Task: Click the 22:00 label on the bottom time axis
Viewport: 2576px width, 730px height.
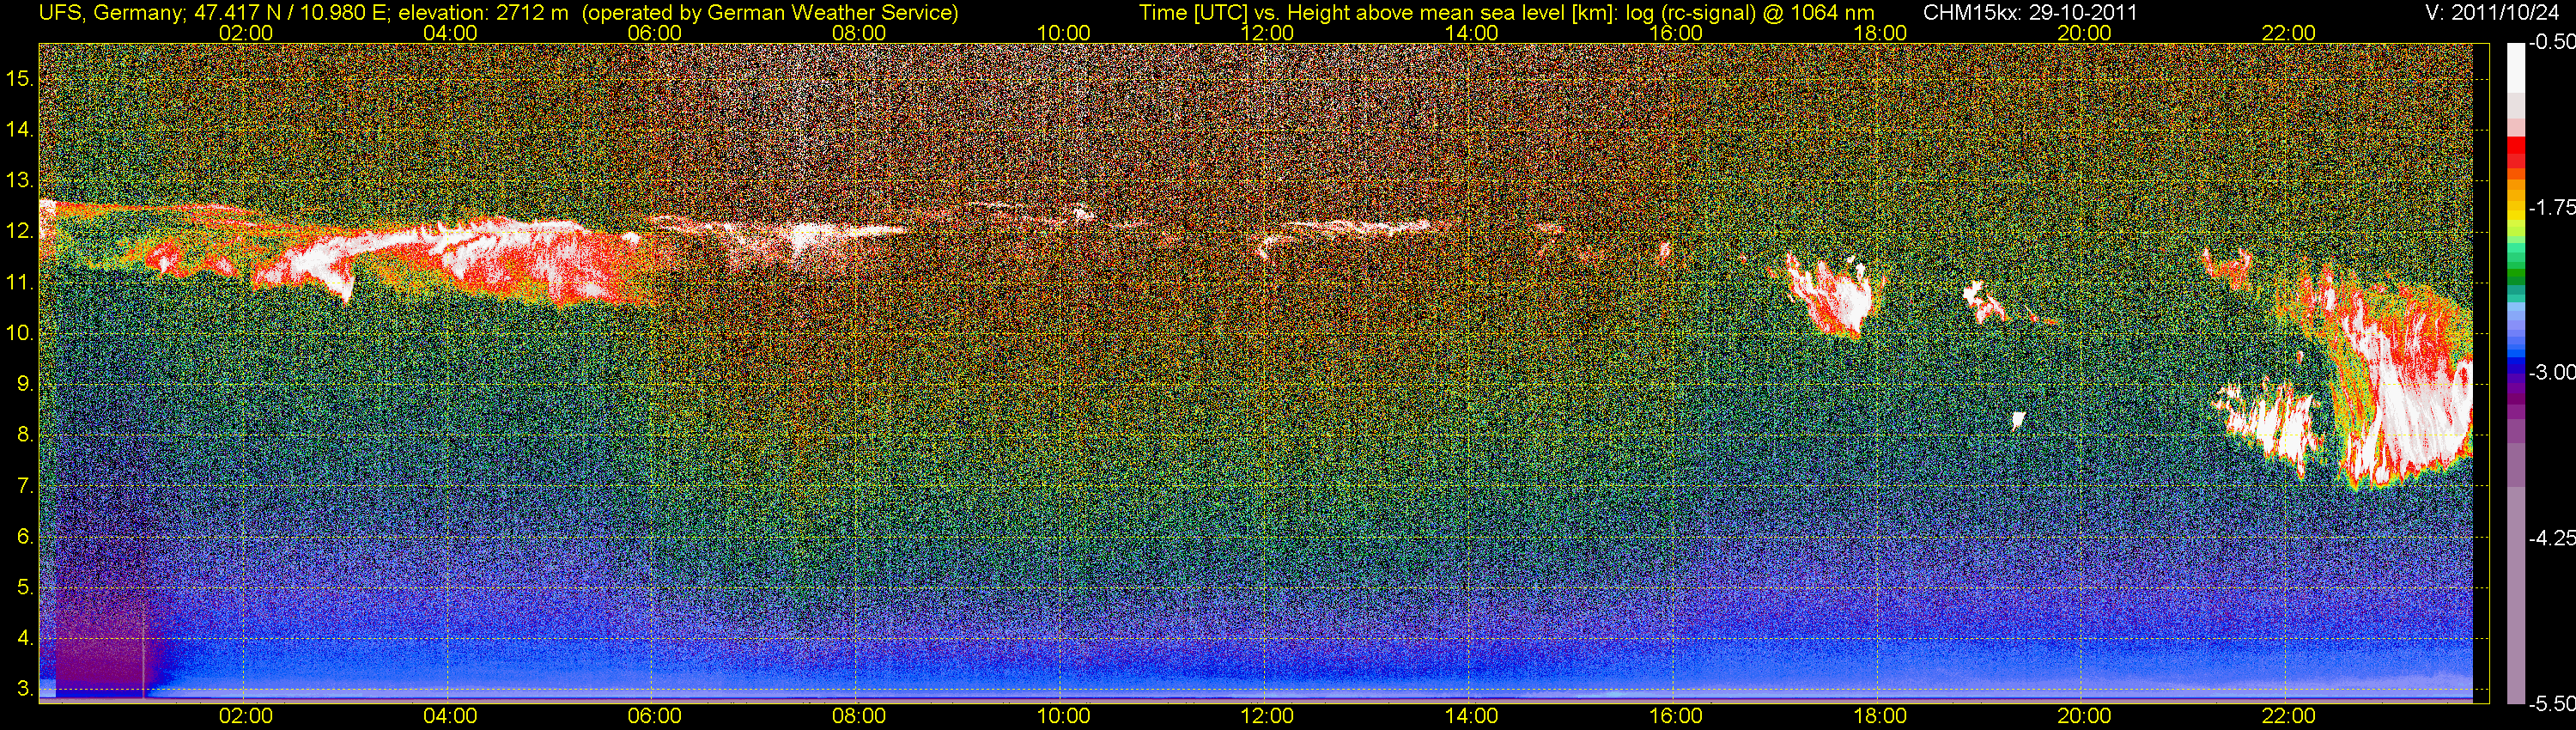Action: (2289, 716)
